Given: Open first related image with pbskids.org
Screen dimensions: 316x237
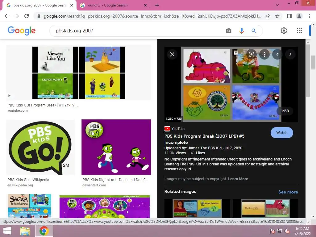Looking at the screenshot, I should [x=197, y=209].
